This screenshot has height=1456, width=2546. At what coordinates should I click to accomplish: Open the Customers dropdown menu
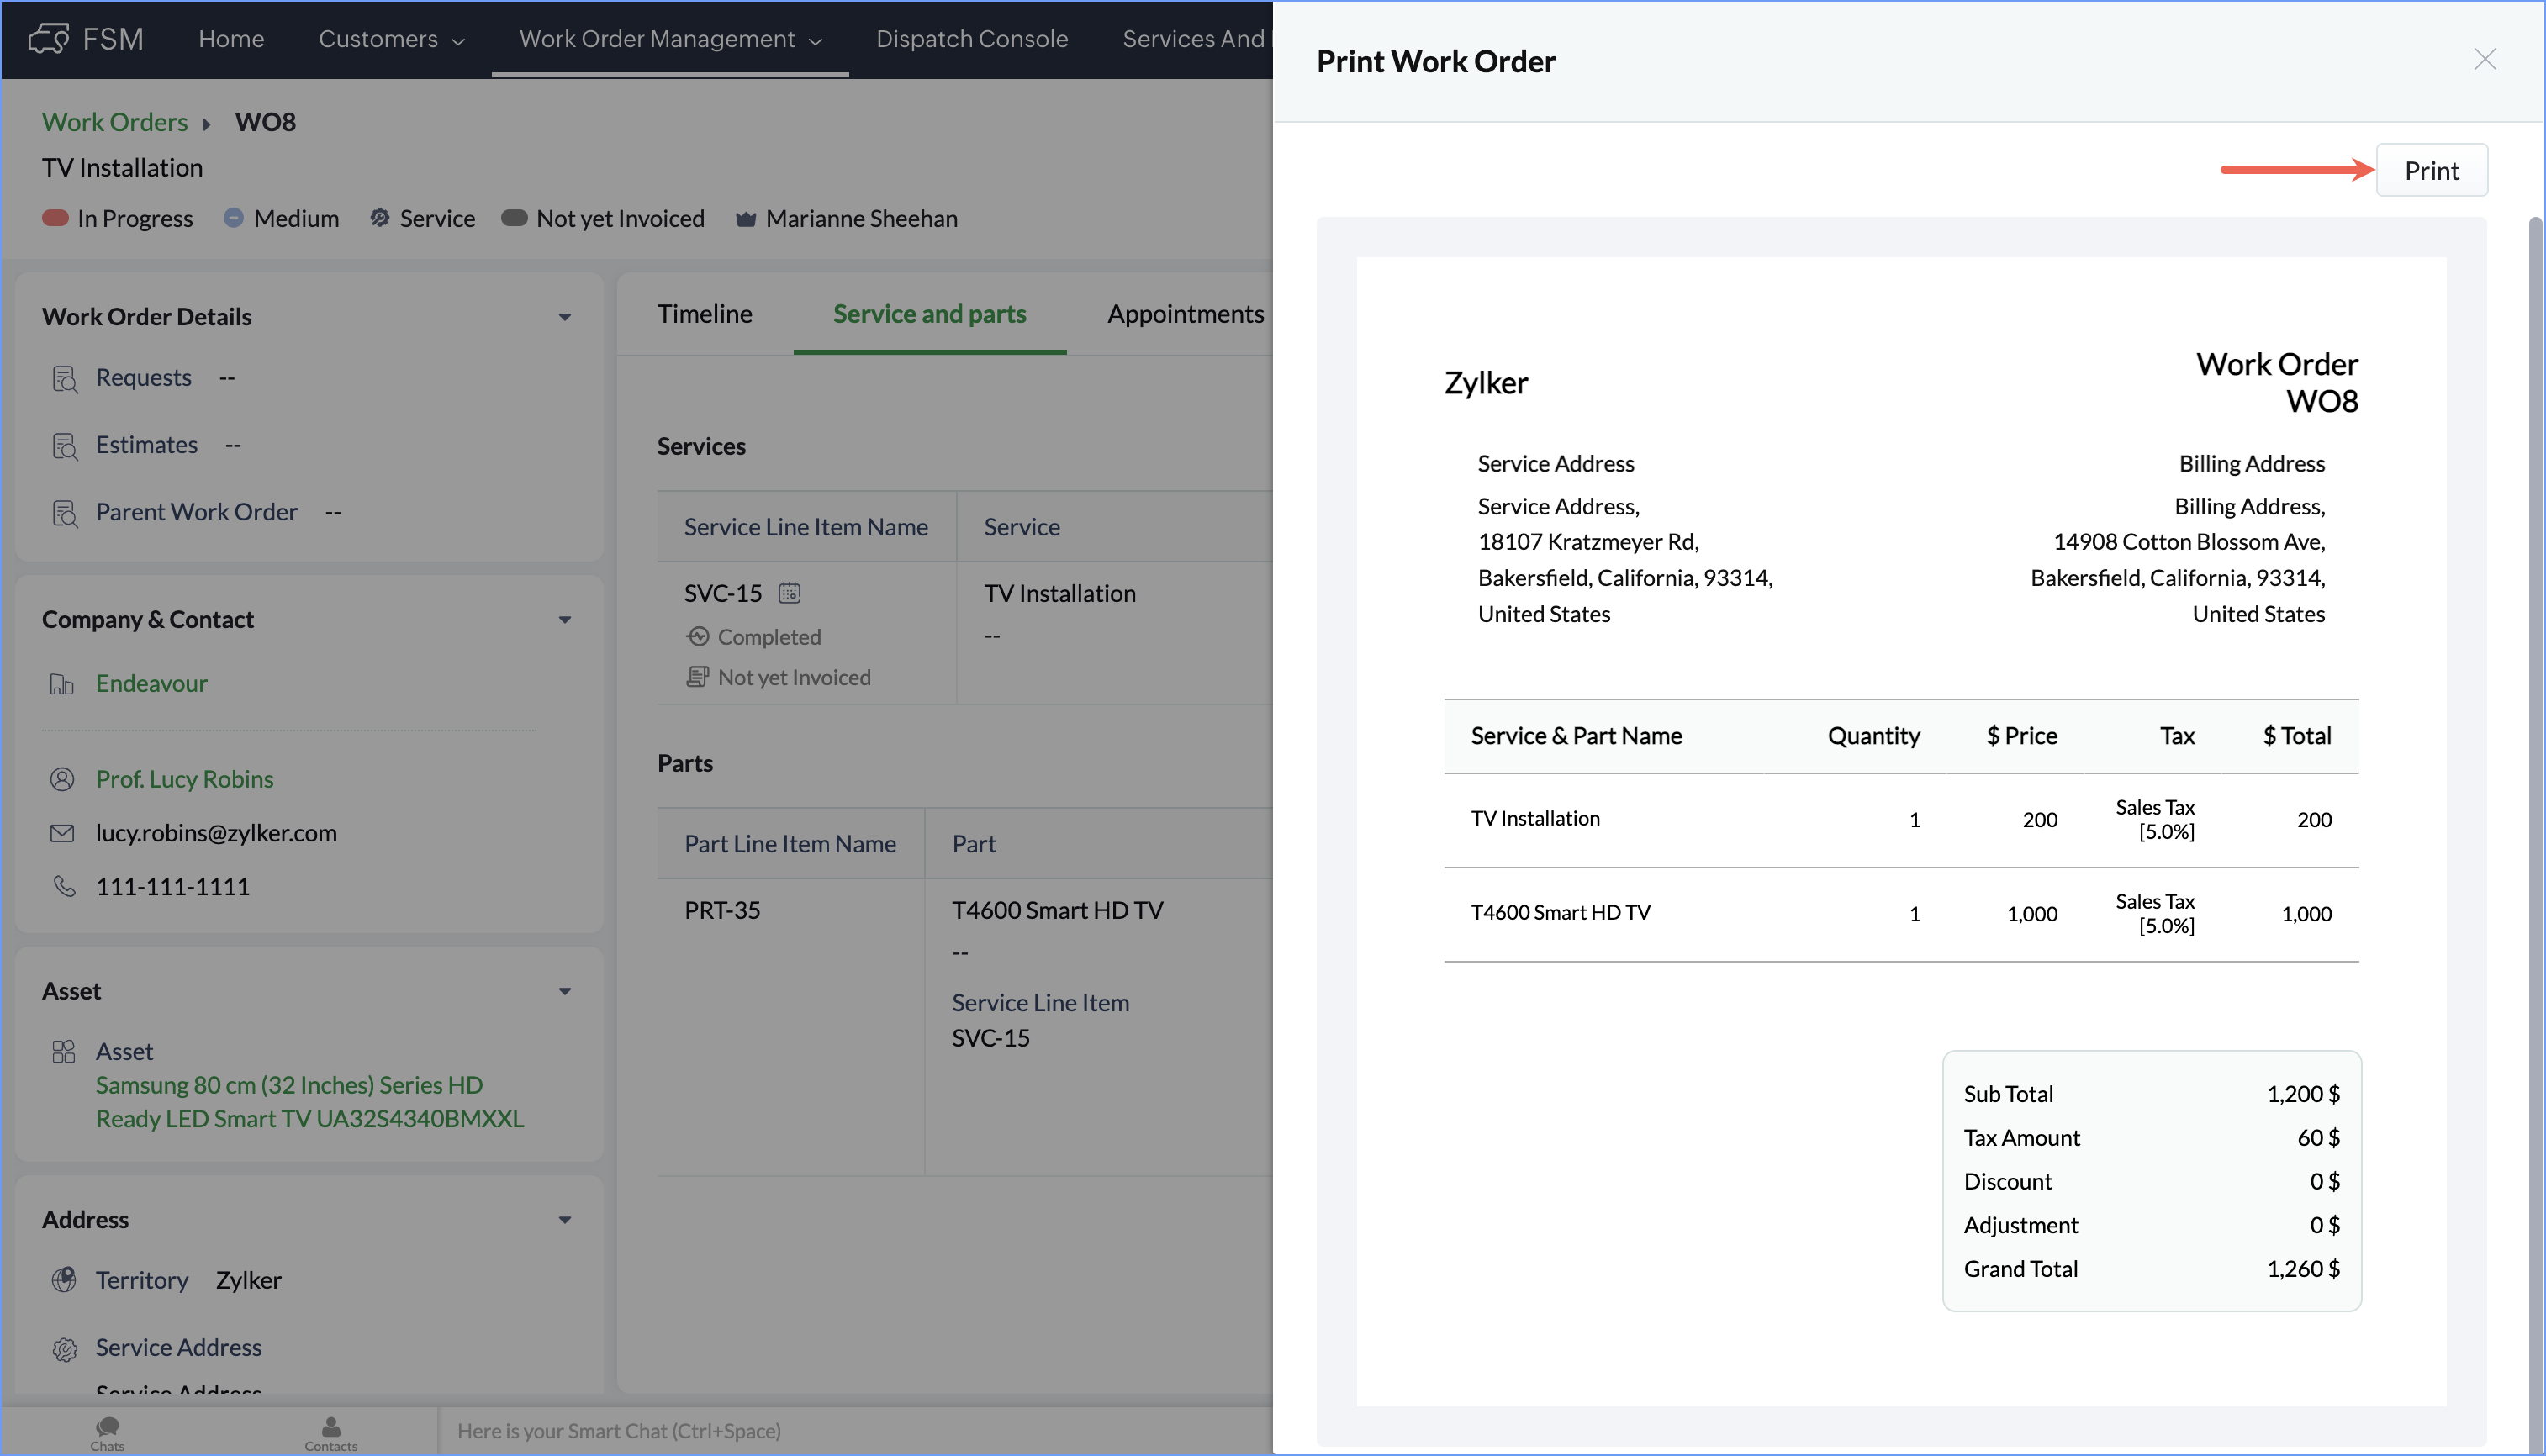[391, 39]
